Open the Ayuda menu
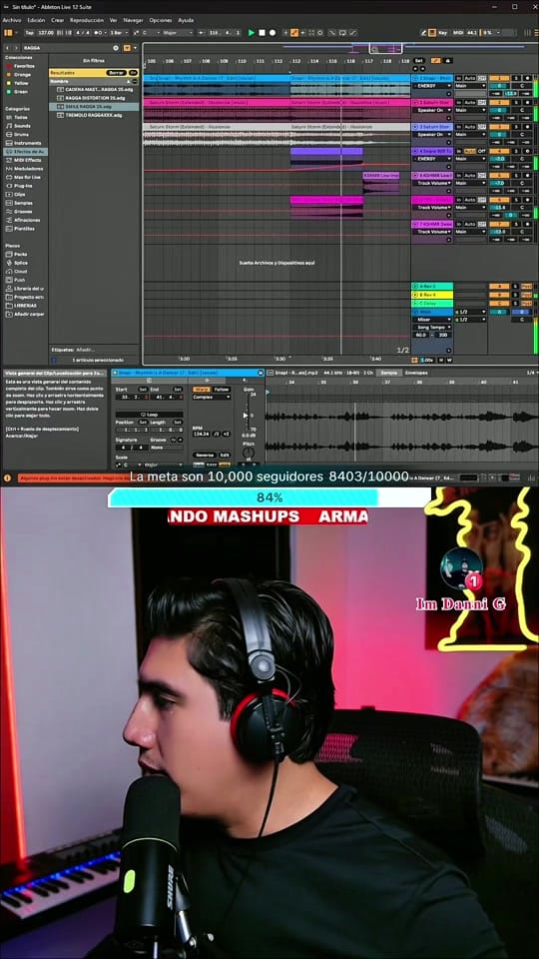Image resolution: width=539 pixels, height=959 pixels. pyautogui.click(x=186, y=20)
